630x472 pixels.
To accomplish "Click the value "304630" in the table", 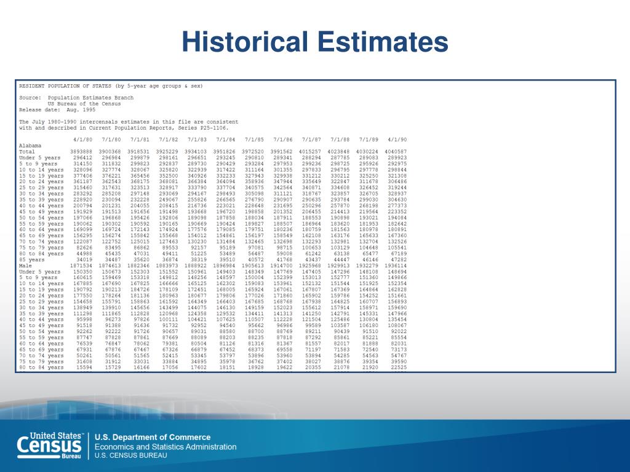I will point(397,200).
